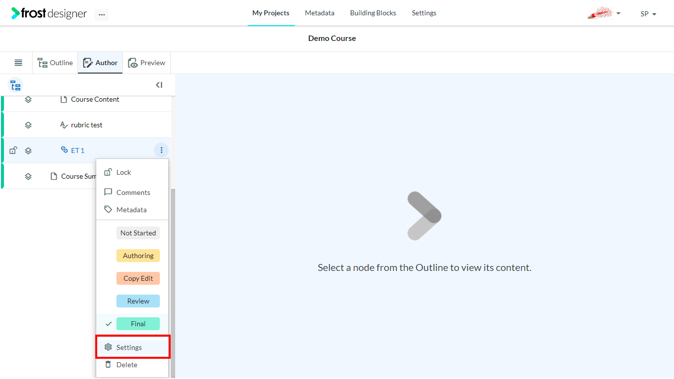Set status to Review
Screen dimensions: 674x379
pos(138,301)
